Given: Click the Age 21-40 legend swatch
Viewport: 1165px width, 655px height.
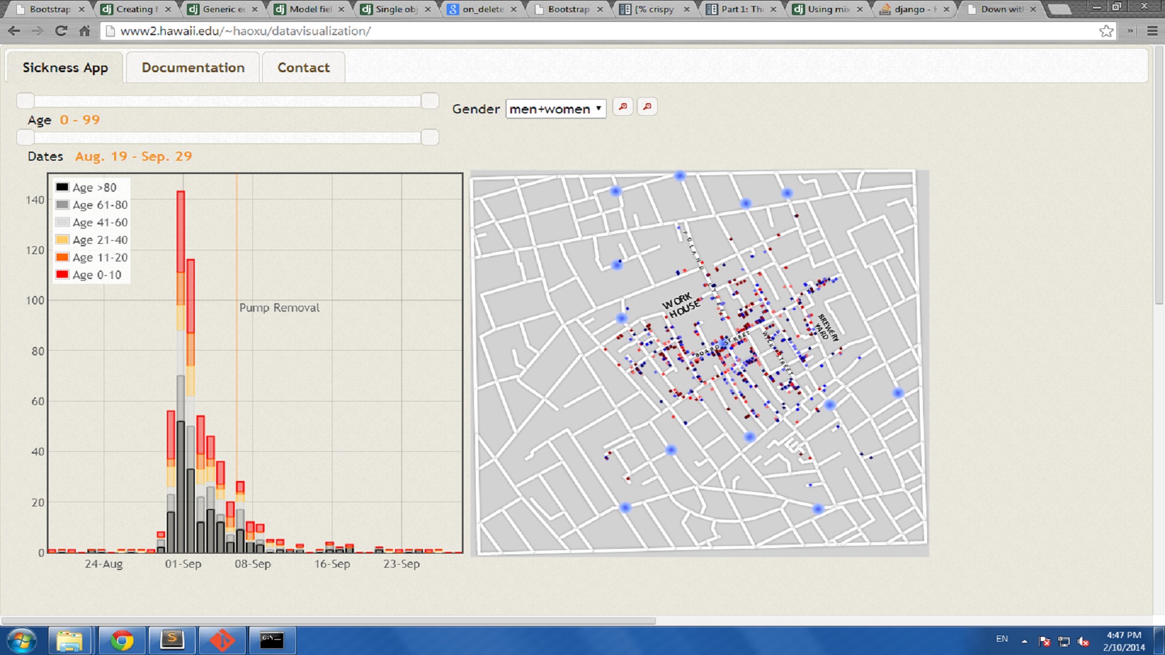Looking at the screenshot, I should point(62,240).
